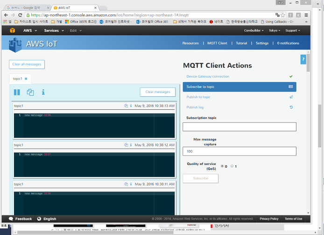Select the Subscribe to topic action
The height and width of the screenshot is (235, 324).
coord(239,87)
